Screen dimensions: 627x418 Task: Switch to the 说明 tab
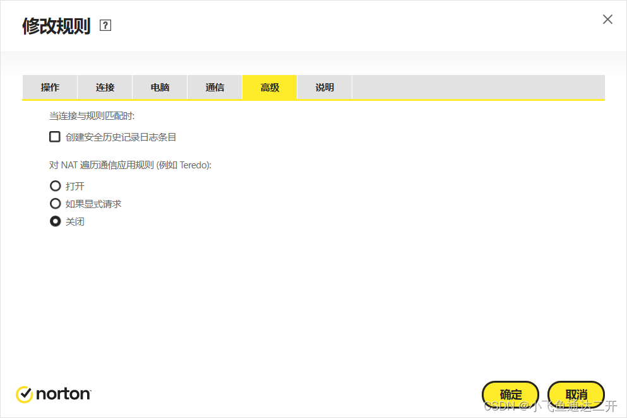[324, 87]
